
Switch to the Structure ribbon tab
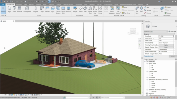pos(19,4)
